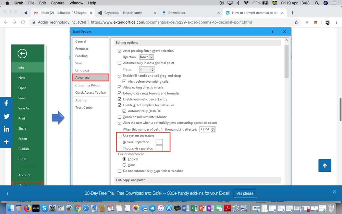
Task: Click the blue scroll-to-top arrow button
Action: coord(325,166)
